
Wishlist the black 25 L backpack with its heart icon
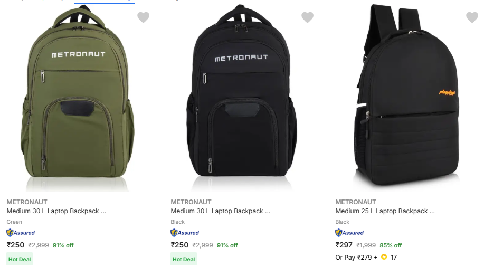[x=472, y=17]
